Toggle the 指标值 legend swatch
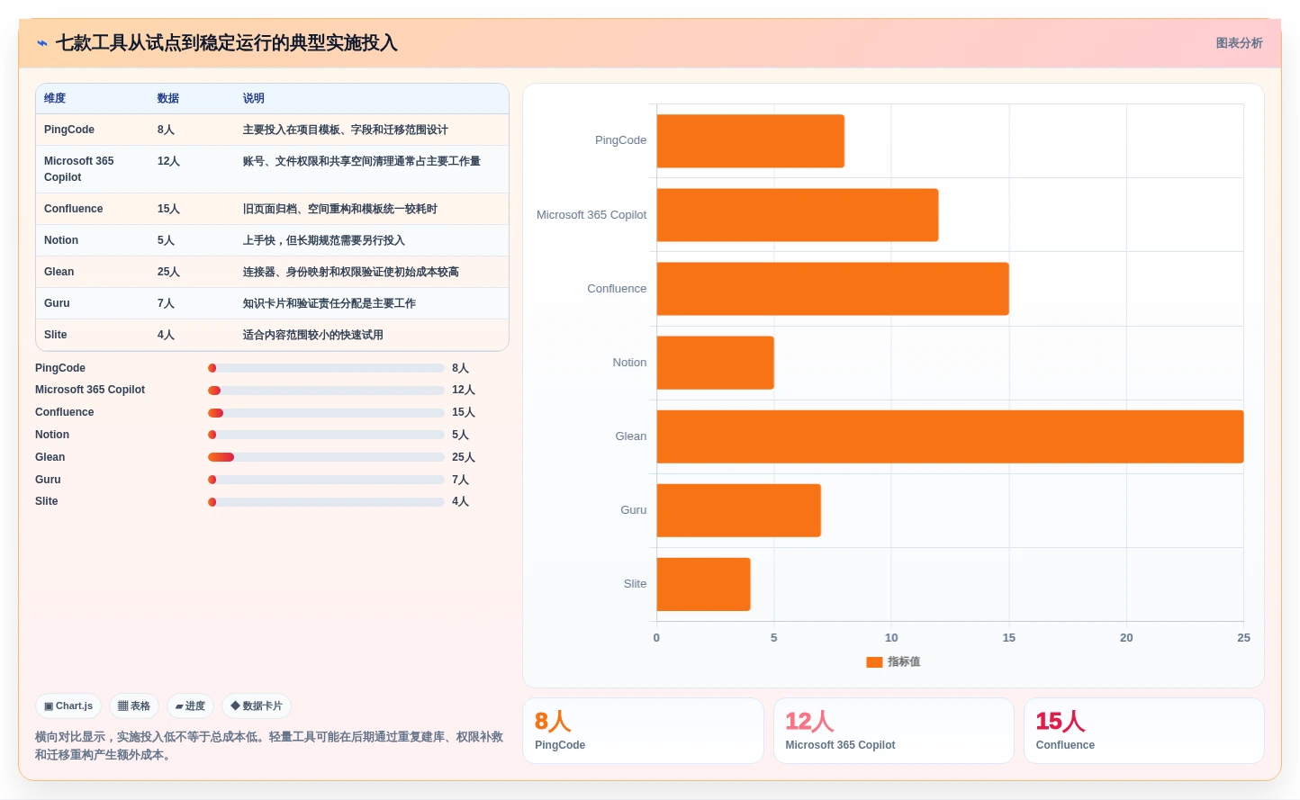Image resolution: width=1300 pixels, height=800 pixels. point(873,662)
